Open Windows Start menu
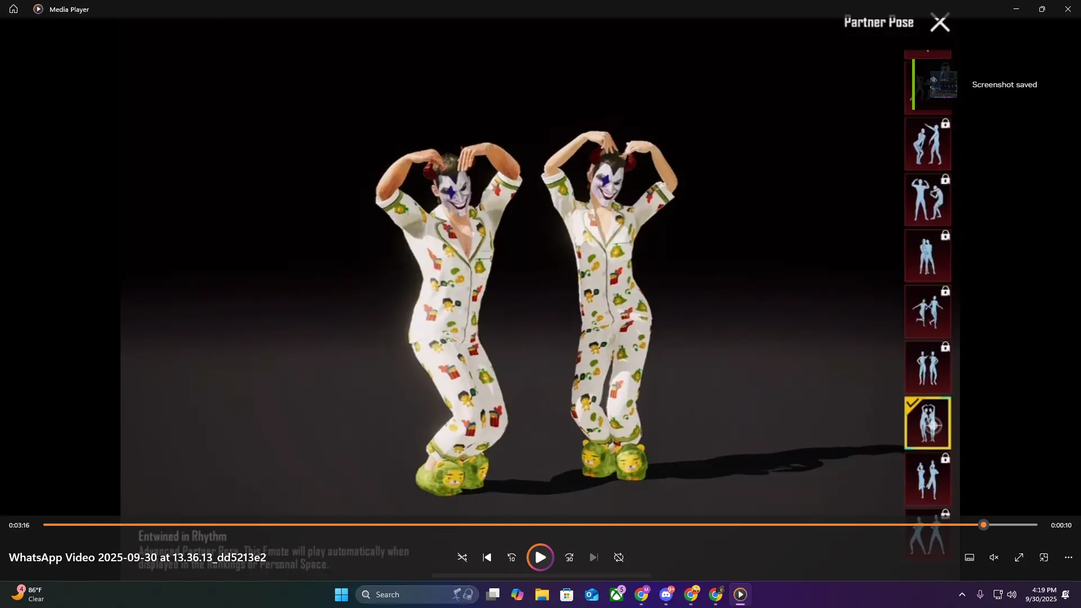 [341, 594]
